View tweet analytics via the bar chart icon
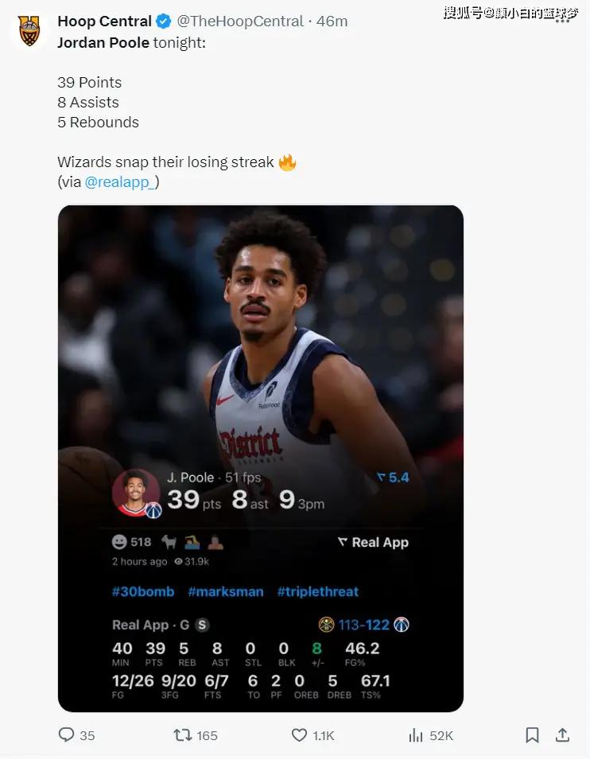Screen dimensions: 590x760 [x=416, y=735]
